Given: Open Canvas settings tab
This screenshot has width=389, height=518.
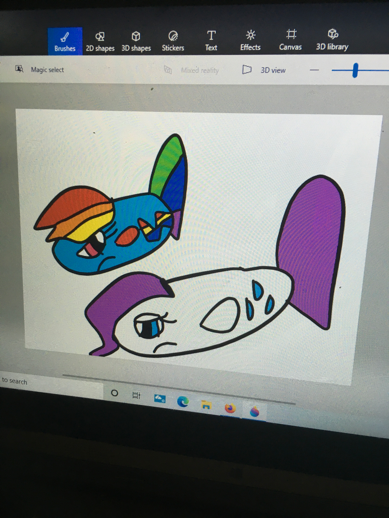Looking at the screenshot, I should [x=291, y=40].
